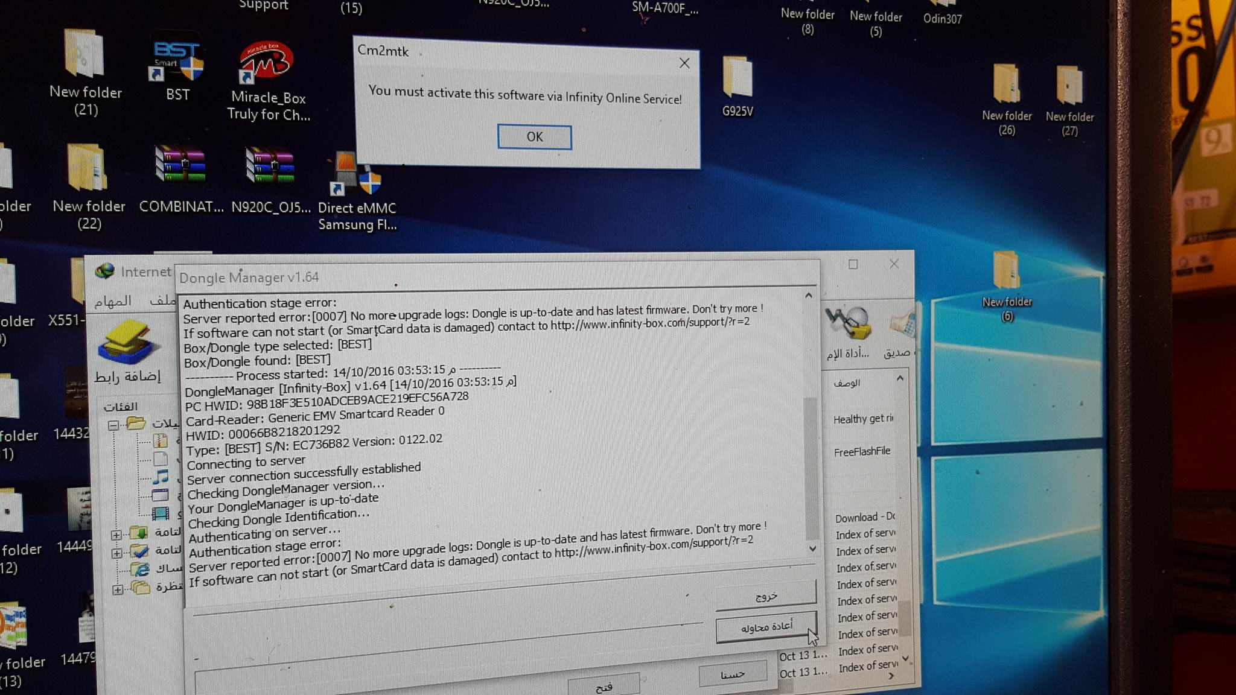The image size is (1236, 695).
Task: Click the Odin307 desktop label
Action: [942, 19]
